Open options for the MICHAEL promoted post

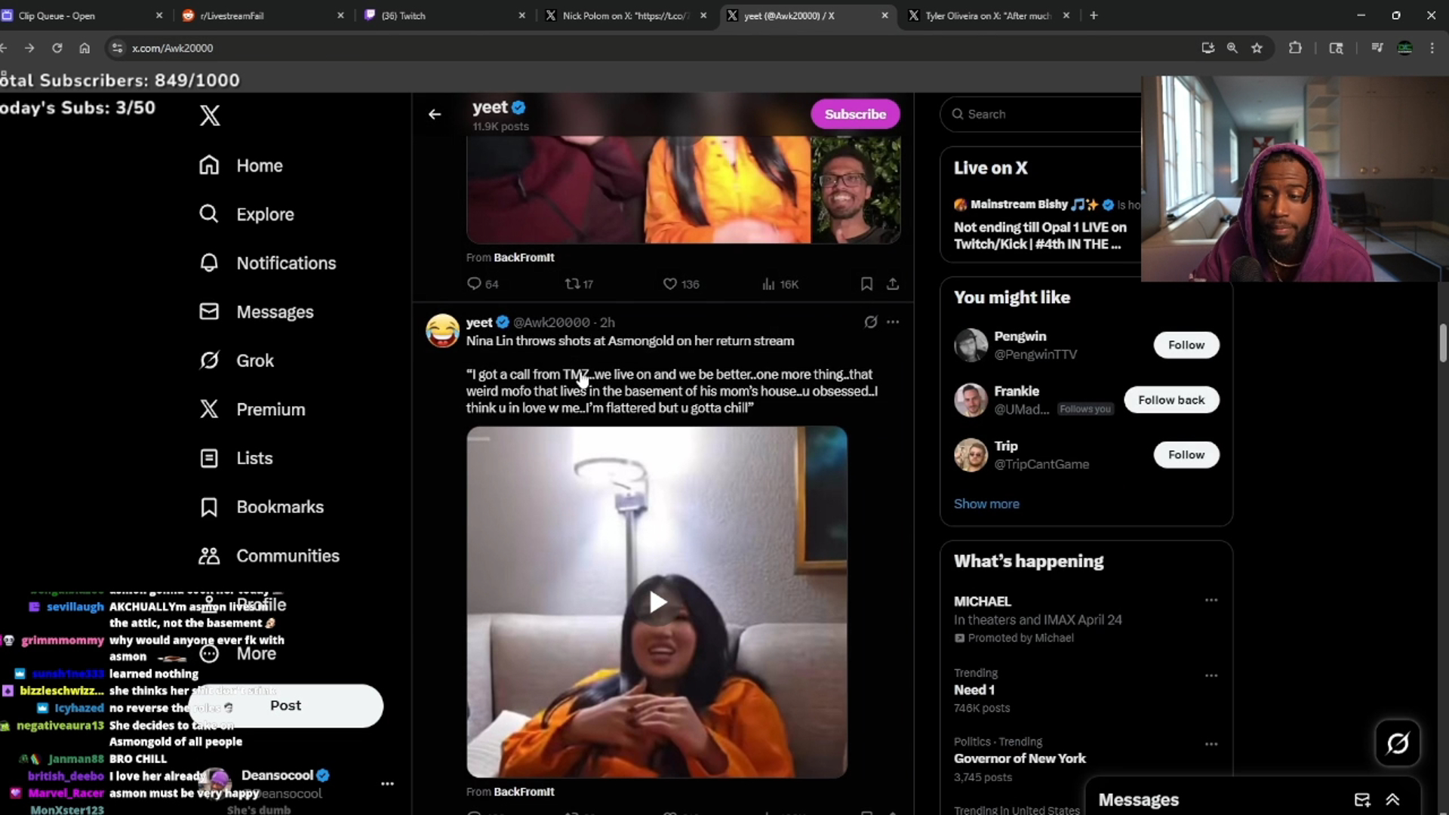pyautogui.click(x=1212, y=600)
